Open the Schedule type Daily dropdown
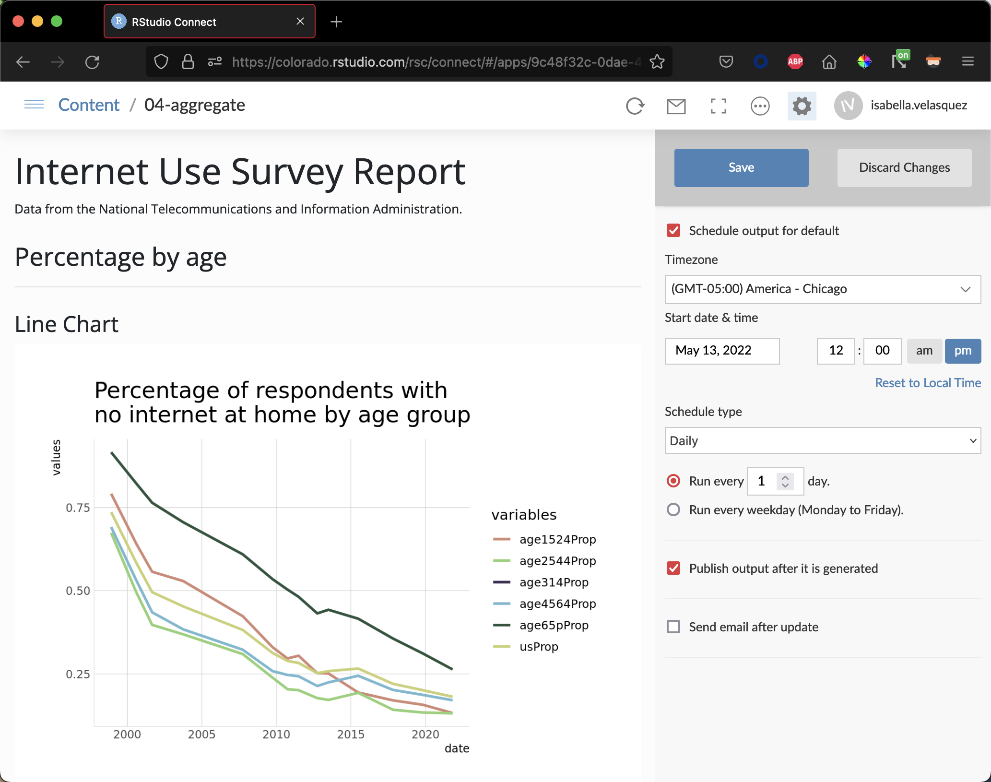This screenshot has height=782, width=991. click(823, 440)
